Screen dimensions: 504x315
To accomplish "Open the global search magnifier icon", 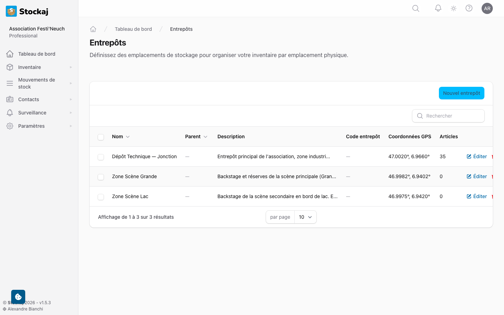I will pyautogui.click(x=416, y=8).
